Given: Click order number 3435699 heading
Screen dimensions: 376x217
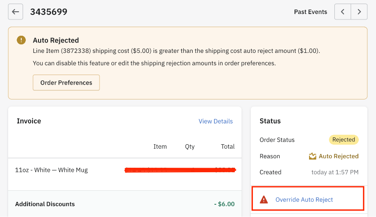Looking at the screenshot, I should point(49,12).
